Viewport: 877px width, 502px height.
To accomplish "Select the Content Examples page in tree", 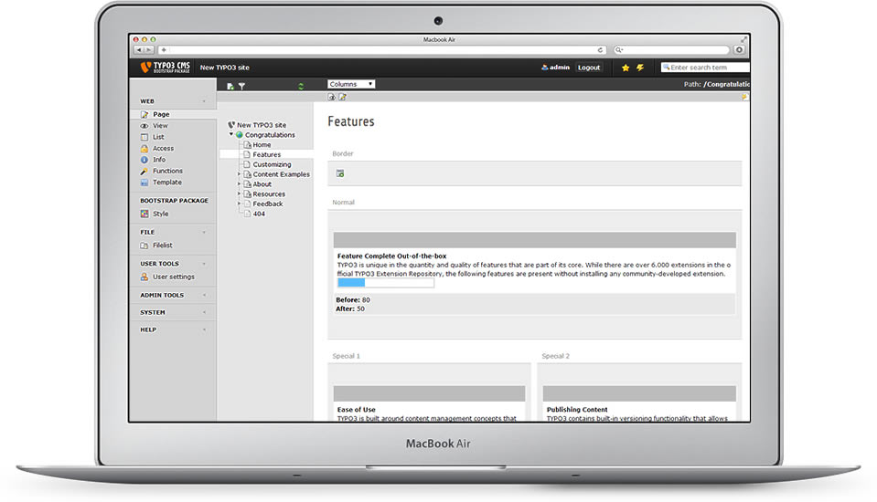I will [x=281, y=174].
